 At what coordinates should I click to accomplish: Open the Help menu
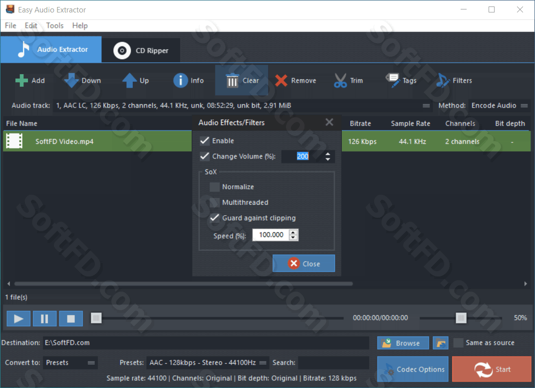pyautogui.click(x=80, y=25)
